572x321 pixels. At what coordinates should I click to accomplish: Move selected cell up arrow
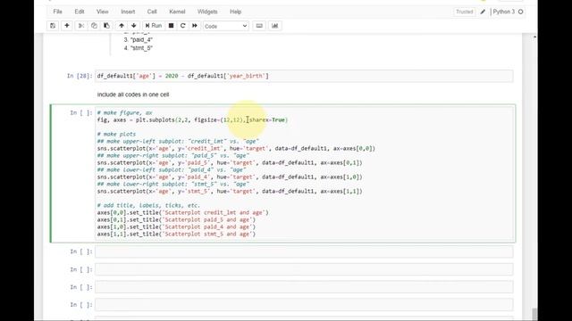[x=122, y=26]
